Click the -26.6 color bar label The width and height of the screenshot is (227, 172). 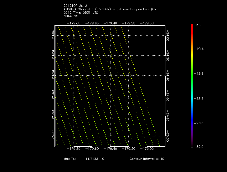coord(199,123)
